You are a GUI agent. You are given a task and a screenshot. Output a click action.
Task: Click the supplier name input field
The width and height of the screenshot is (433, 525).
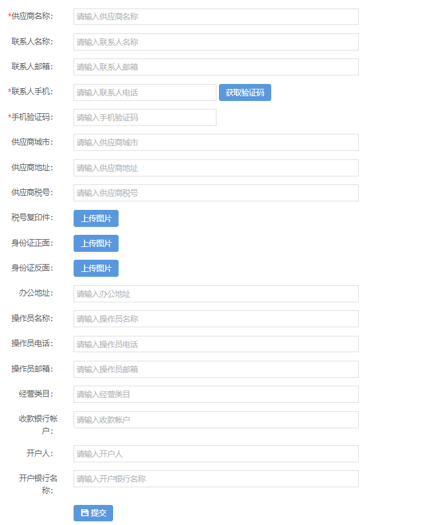tap(216, 16)
